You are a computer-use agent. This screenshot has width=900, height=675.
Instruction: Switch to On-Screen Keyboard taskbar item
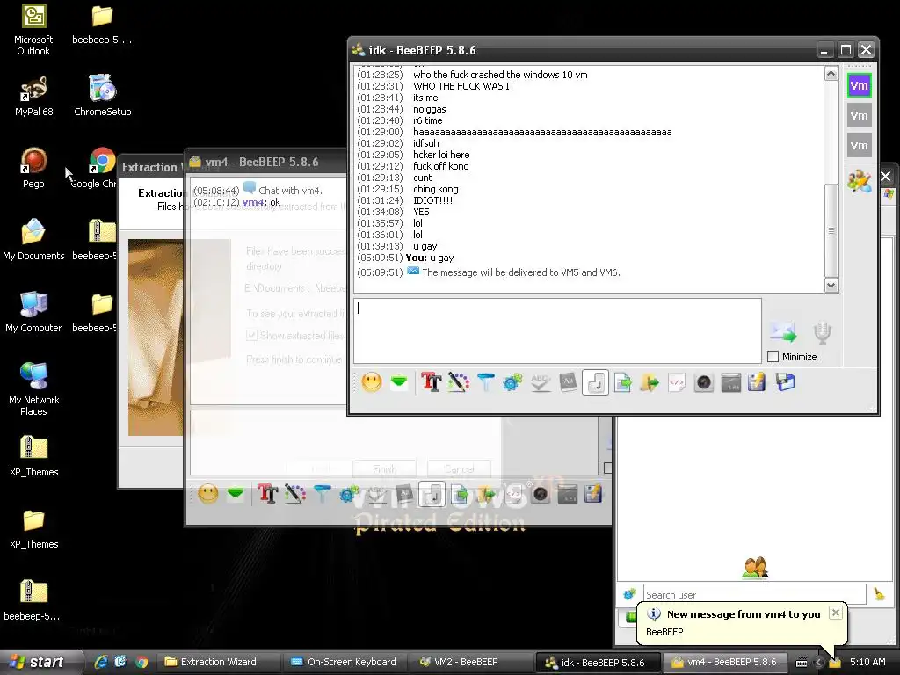[x=345, y=662]
